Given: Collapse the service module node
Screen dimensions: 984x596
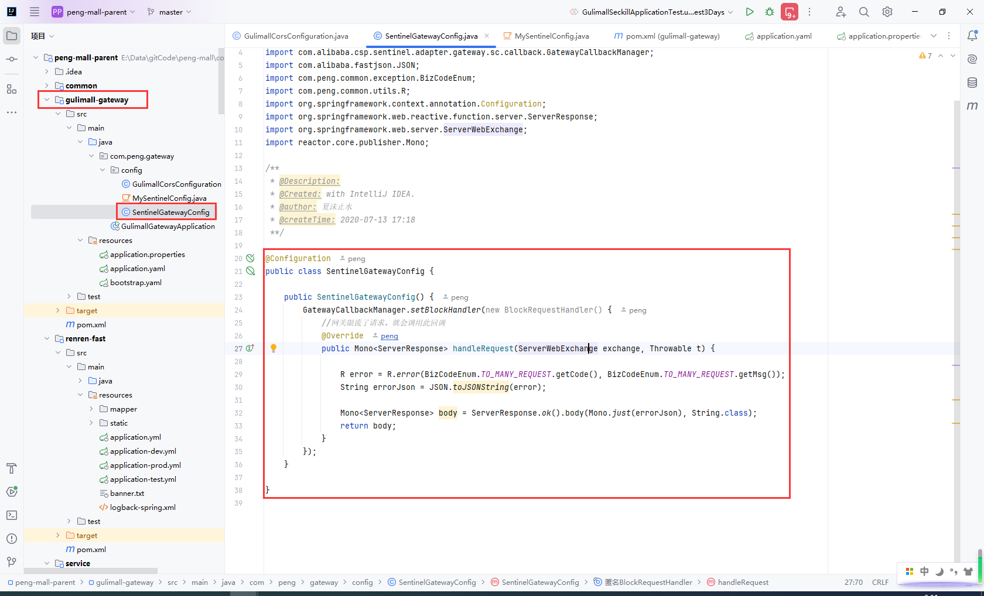Looking at the screenshot, I should (47, 563).
